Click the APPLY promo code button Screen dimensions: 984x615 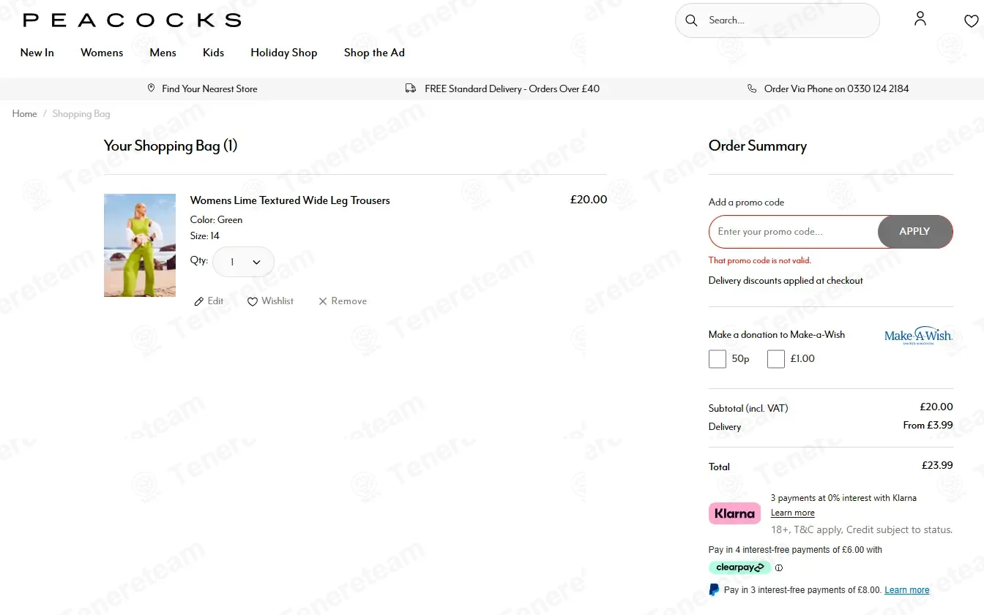[x=915, y=231]
